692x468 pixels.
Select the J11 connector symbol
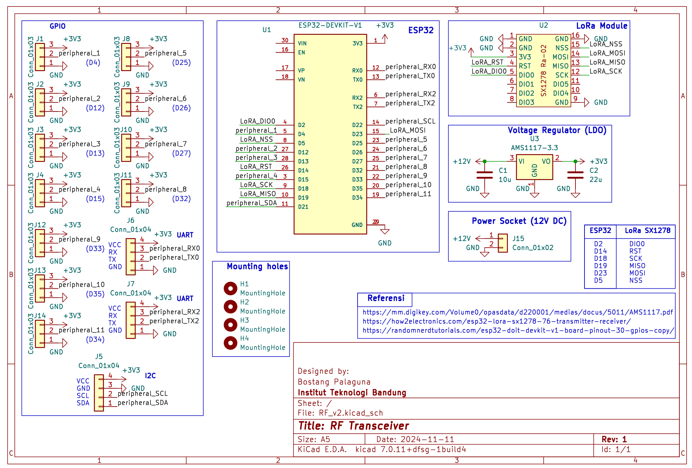(126, 193)
